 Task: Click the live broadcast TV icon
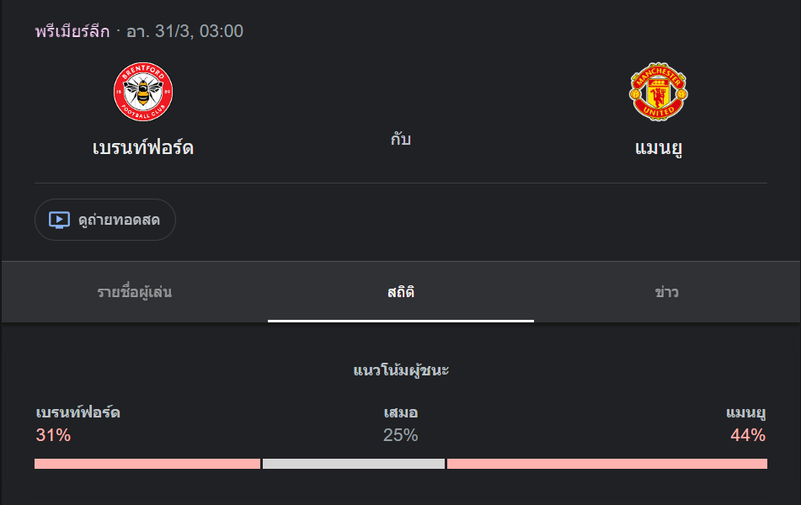point(59,220)
